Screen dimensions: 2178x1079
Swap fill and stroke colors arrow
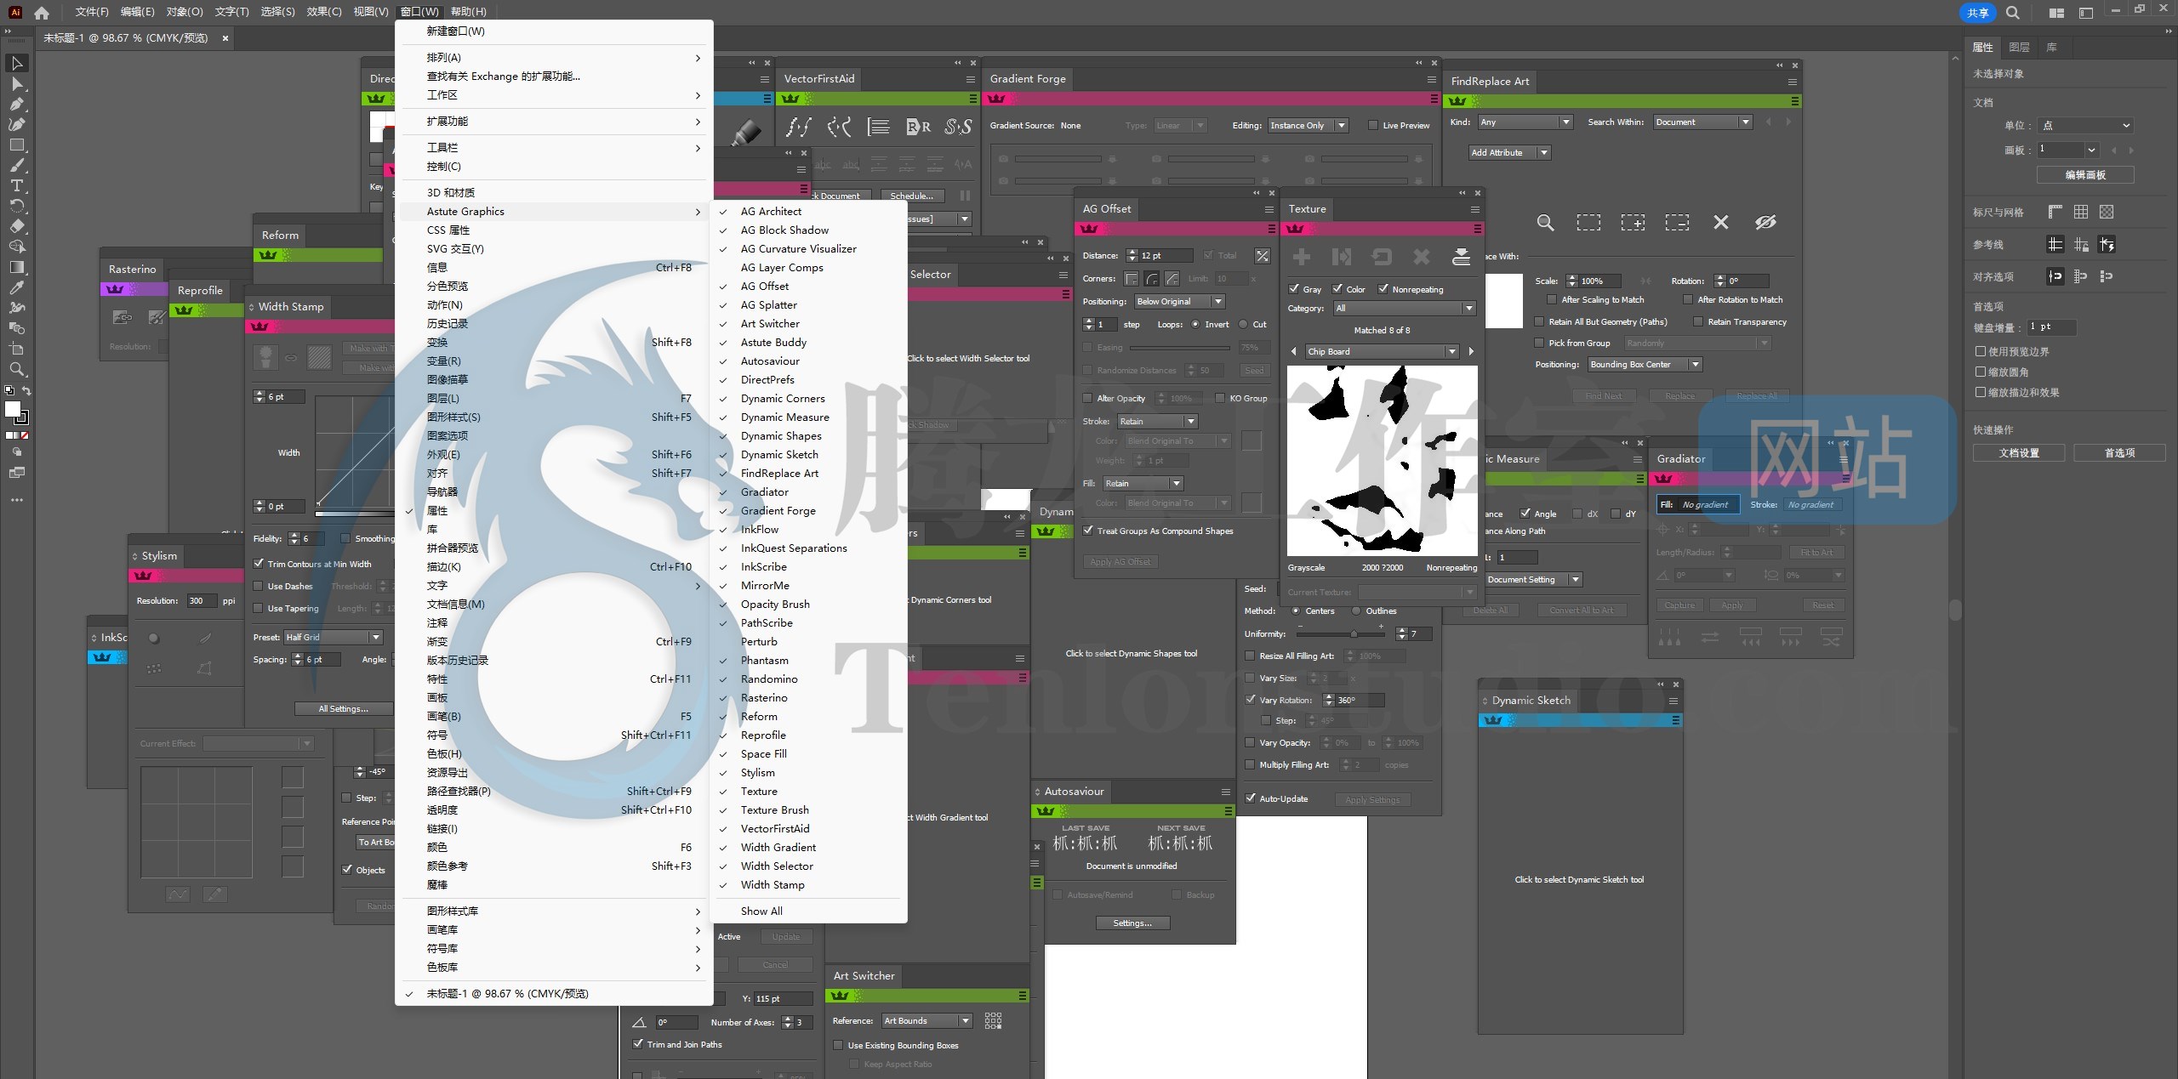click(26, 391)
